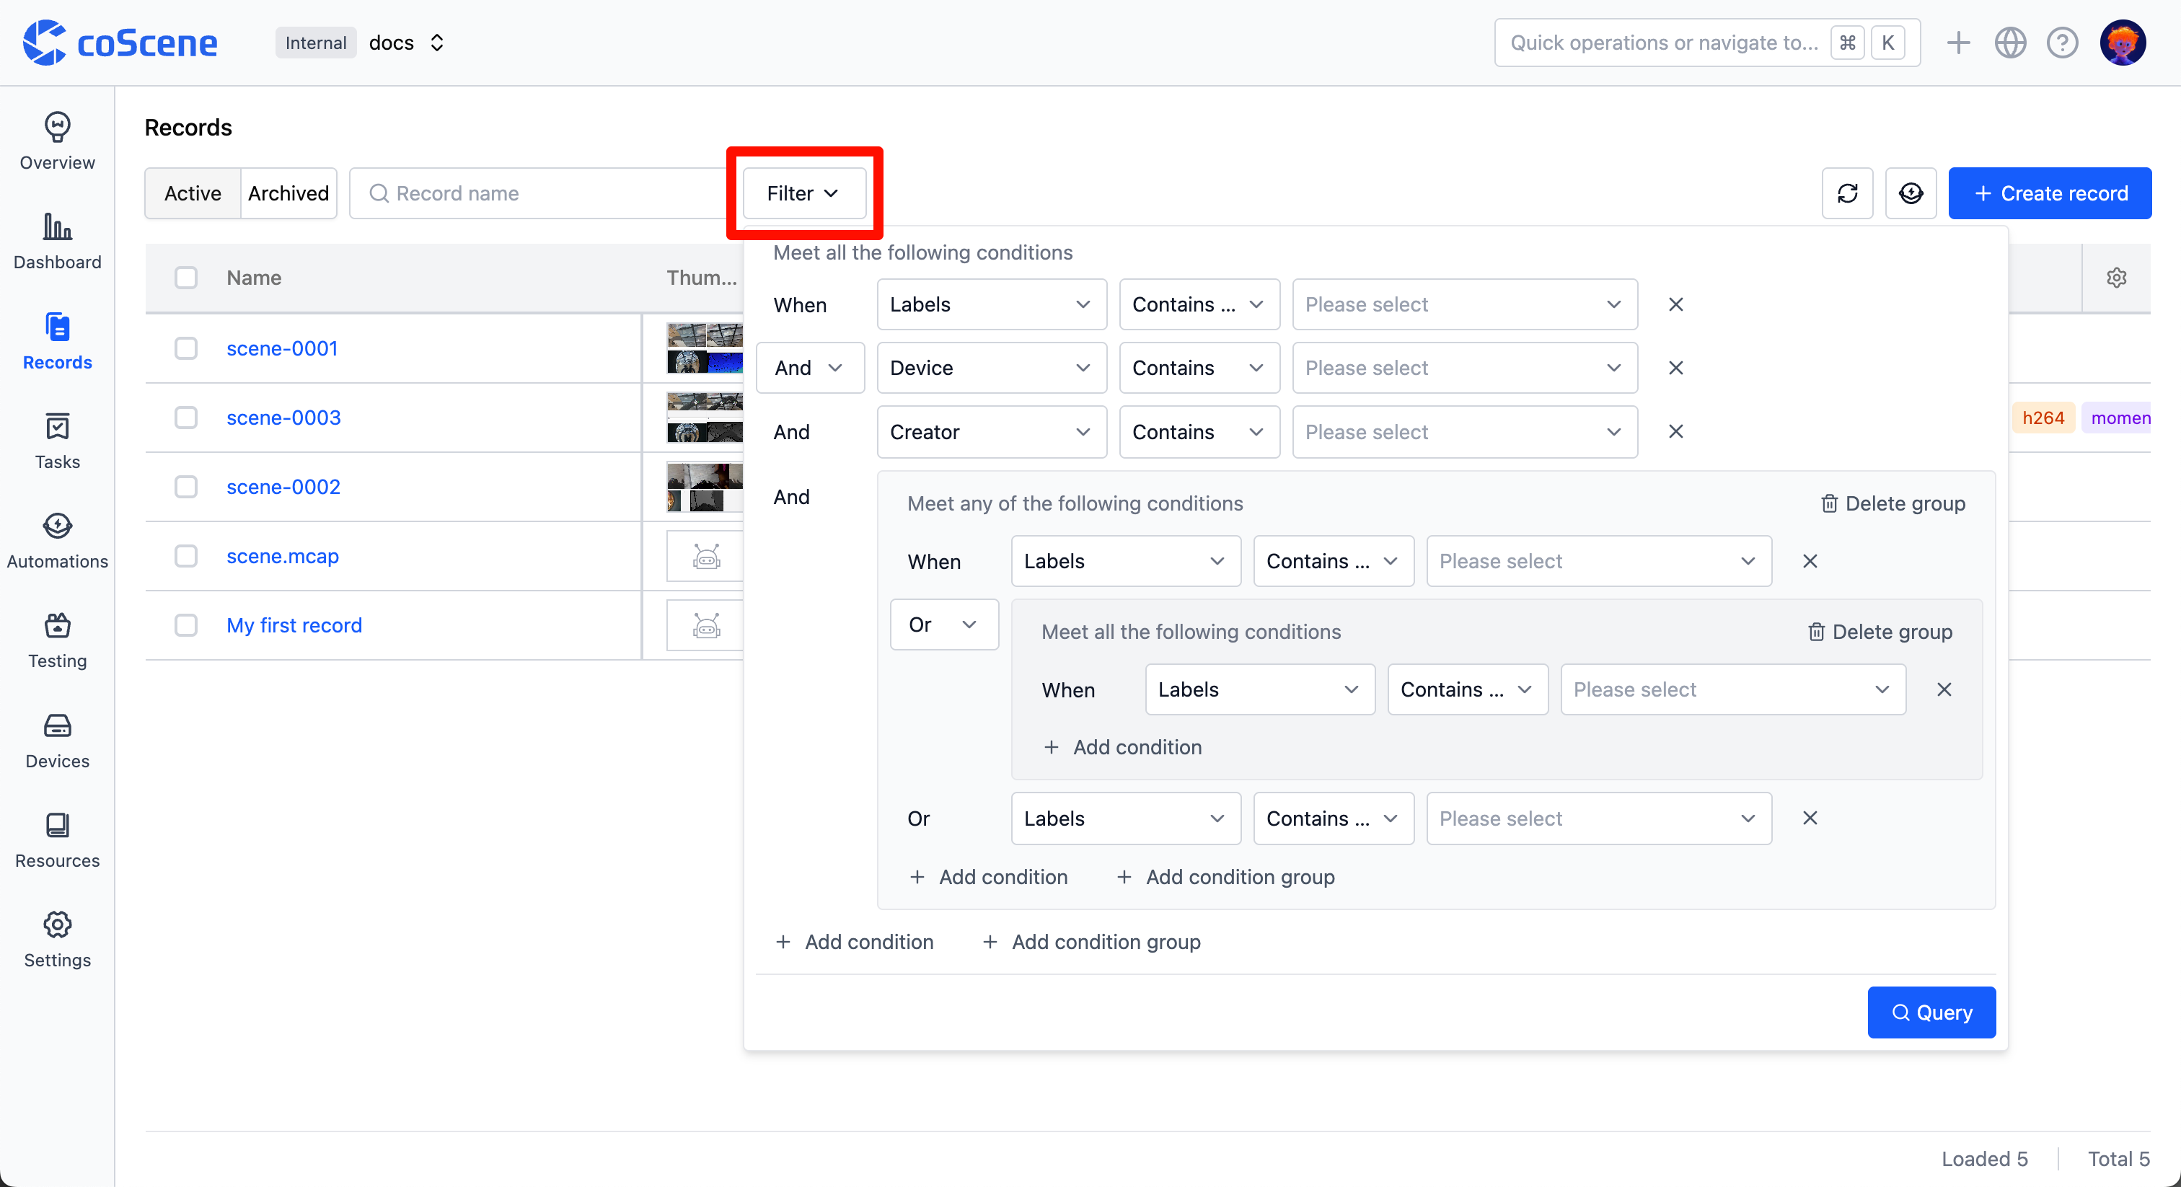2181x1187 pixels.
Task: Open the scene-0003 record link
Action: coord(283,418)
